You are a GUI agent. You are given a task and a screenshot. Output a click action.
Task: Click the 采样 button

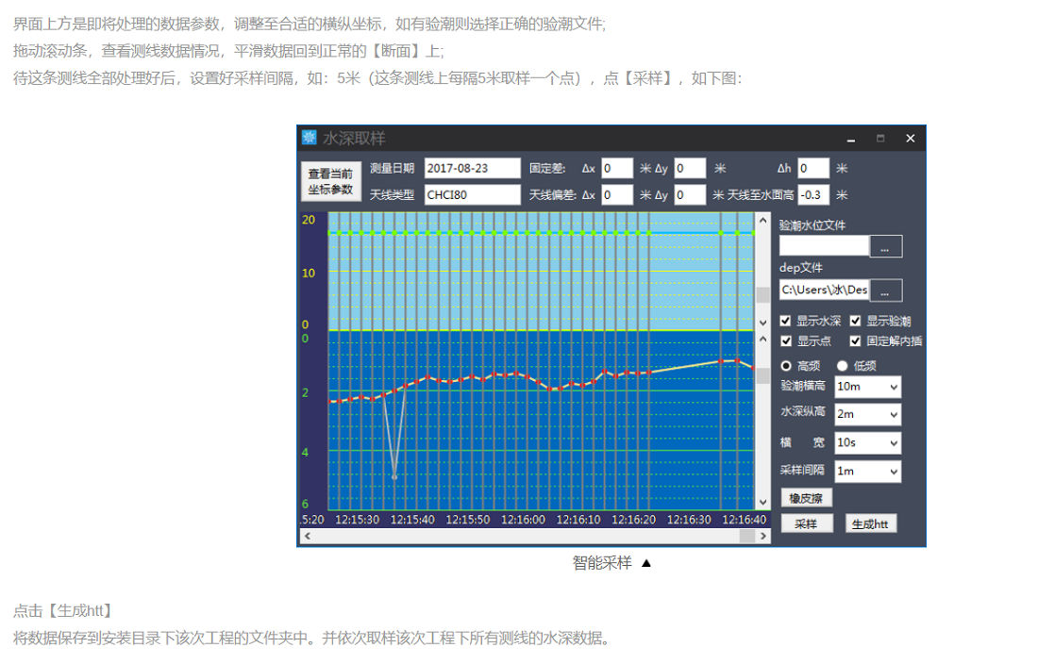[x=805, y=524]
